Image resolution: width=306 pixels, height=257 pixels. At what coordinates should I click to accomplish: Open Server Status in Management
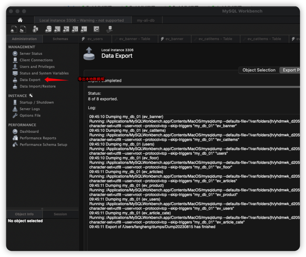coord(31,53)
